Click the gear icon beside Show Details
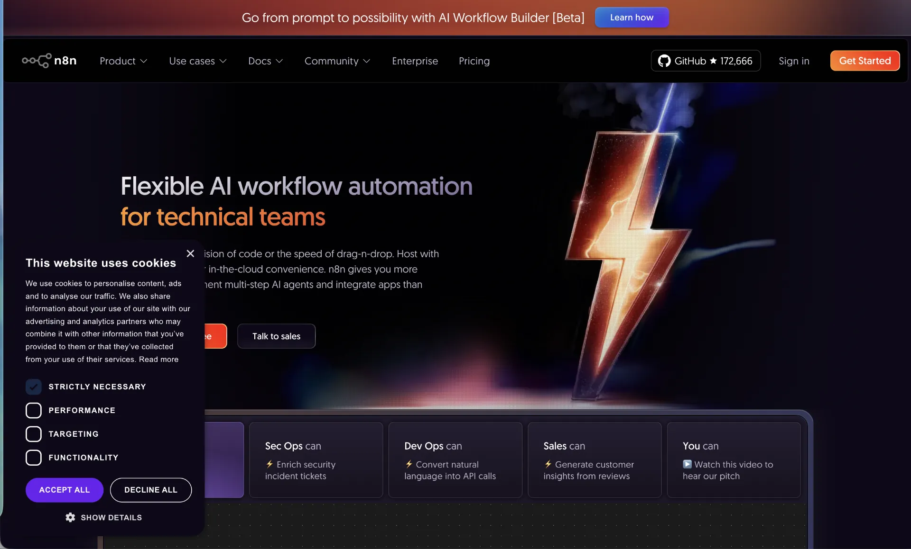Image resolution: width=911 pixels, height=549 pixels. coord(70,517)
